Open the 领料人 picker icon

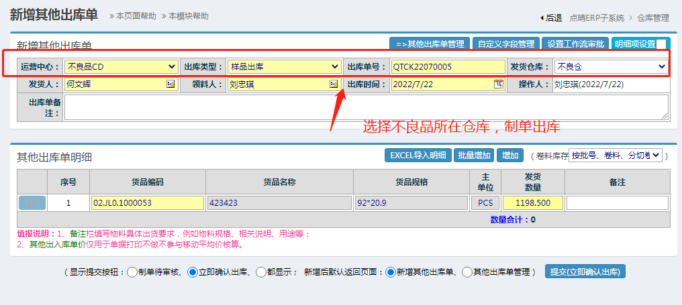tap(334, 84)
